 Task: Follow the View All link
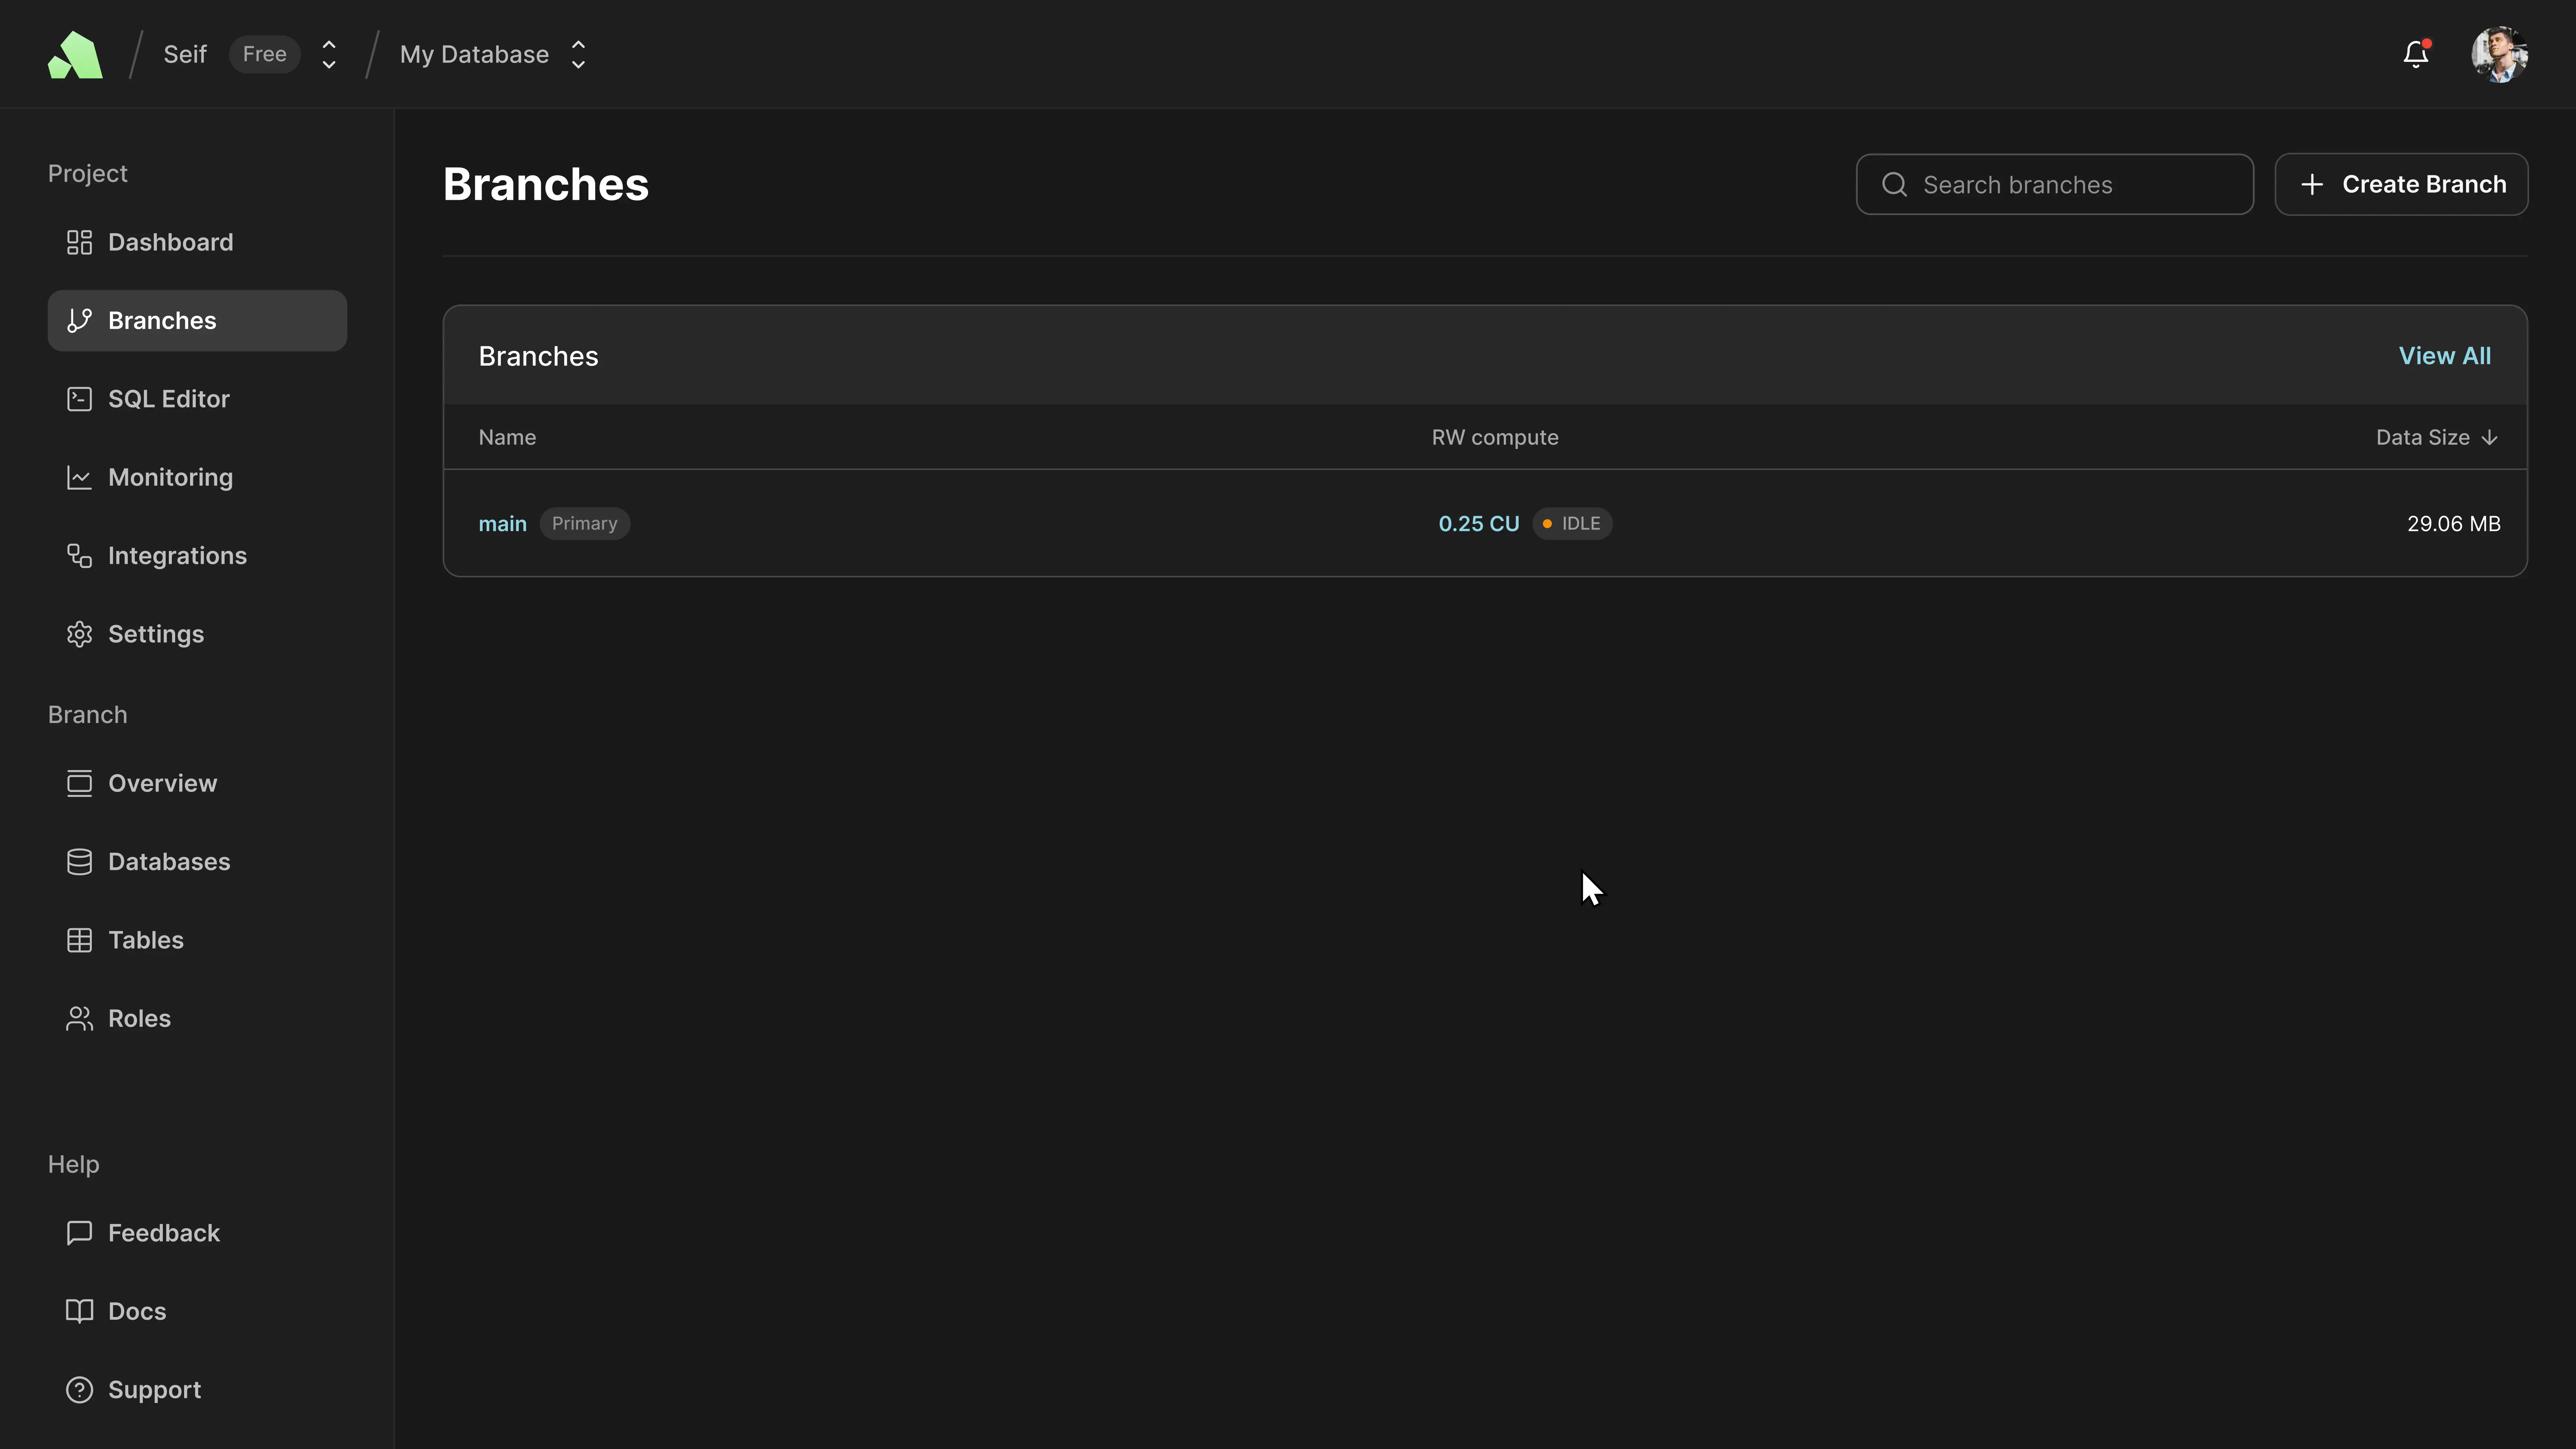tap(2444, 356)
